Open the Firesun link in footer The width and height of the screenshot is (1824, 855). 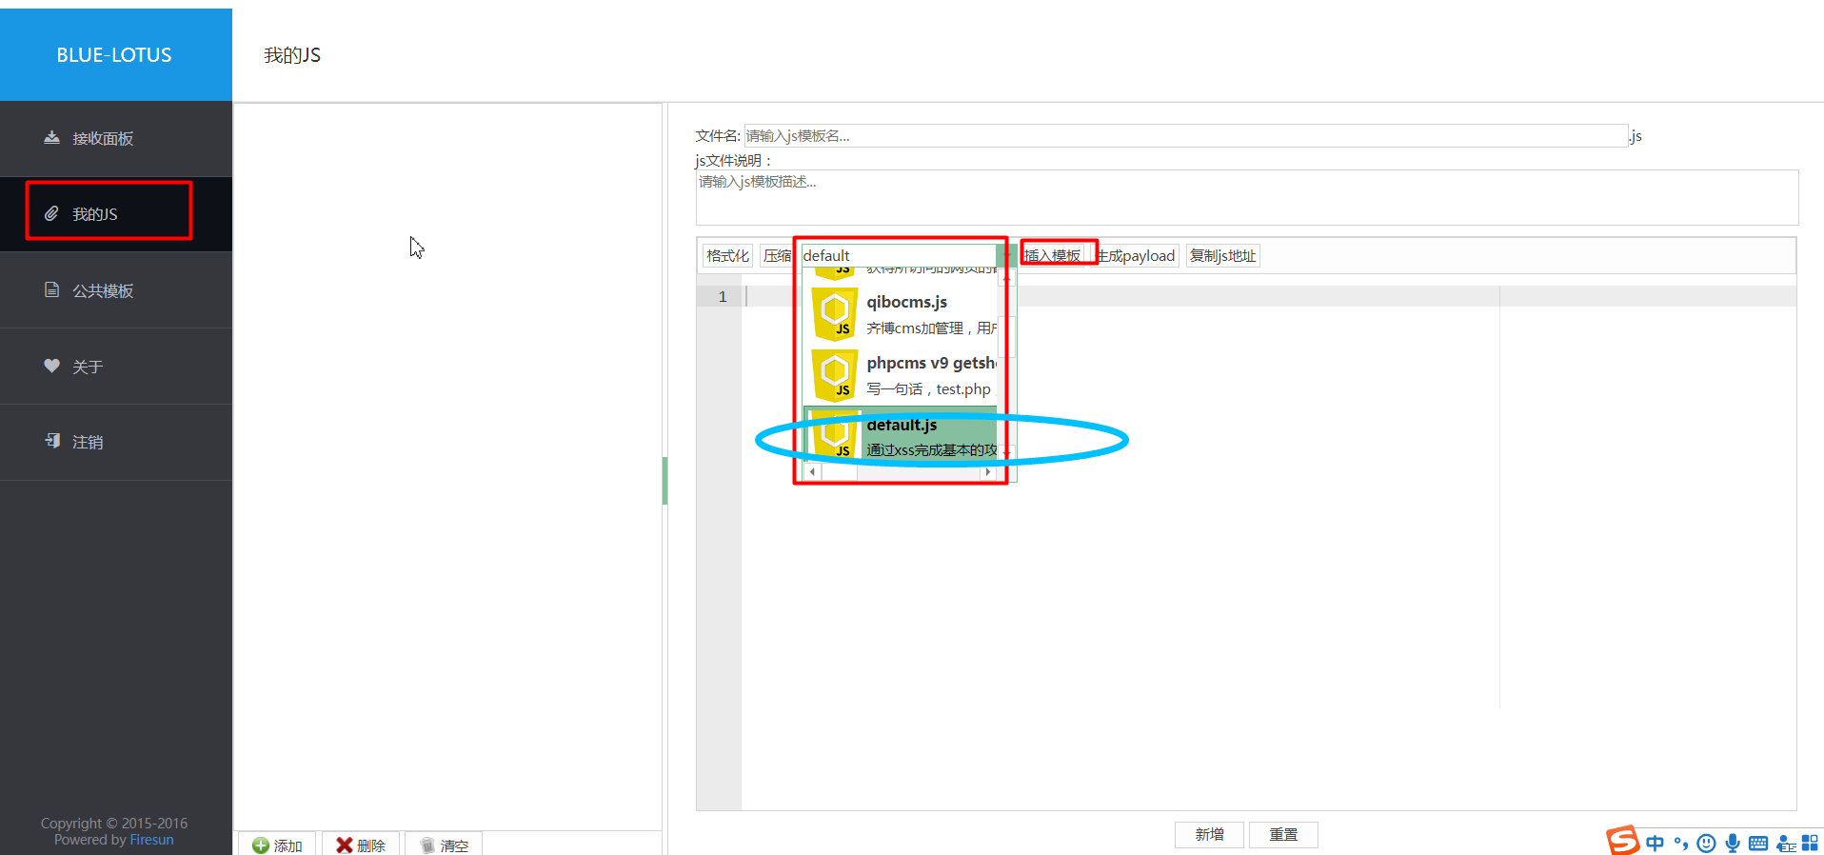coord(151,840)
